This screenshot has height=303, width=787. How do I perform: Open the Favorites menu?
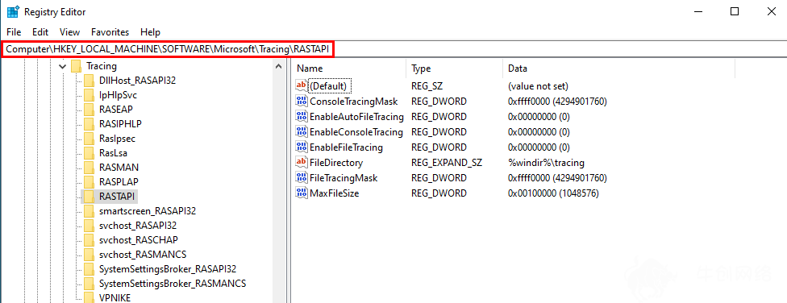pos(110,32)
